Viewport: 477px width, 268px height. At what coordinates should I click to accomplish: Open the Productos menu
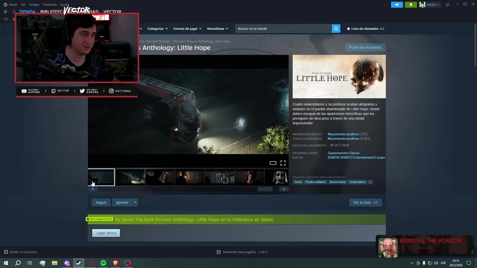click(50, 4)
